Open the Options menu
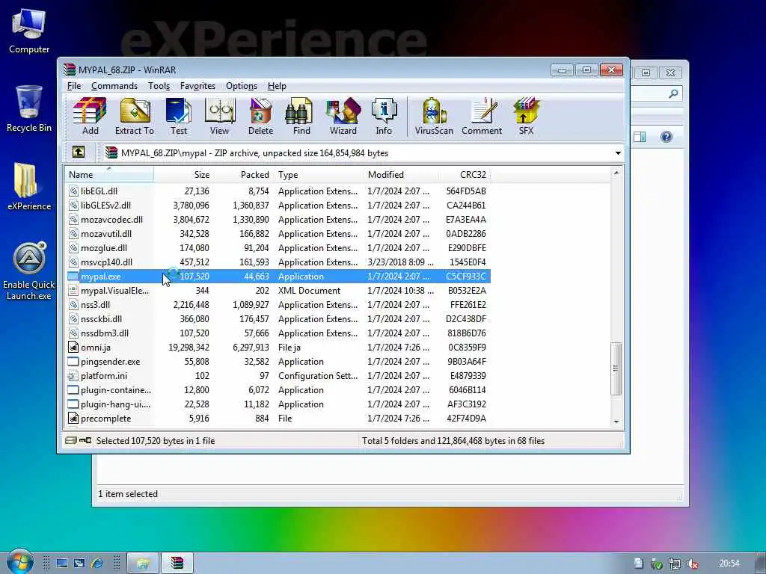The height and width of the screenshot is (574, 766). [x=242, y=86]
